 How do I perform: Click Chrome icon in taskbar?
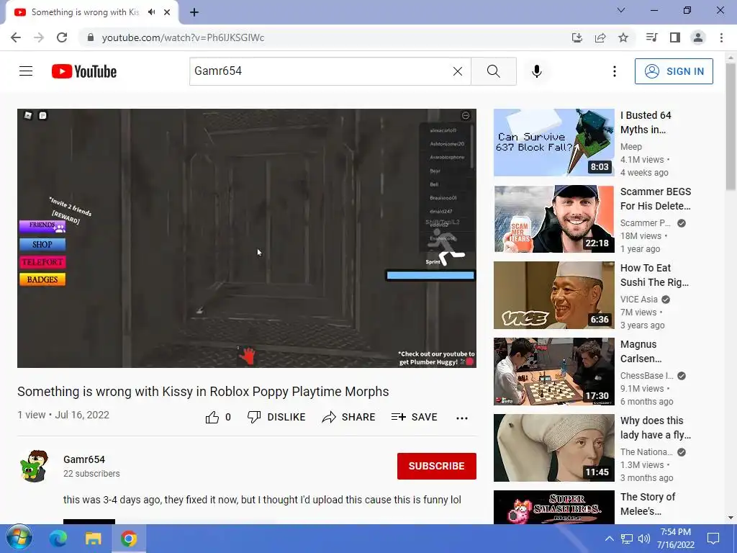click(x=128, y=539)
